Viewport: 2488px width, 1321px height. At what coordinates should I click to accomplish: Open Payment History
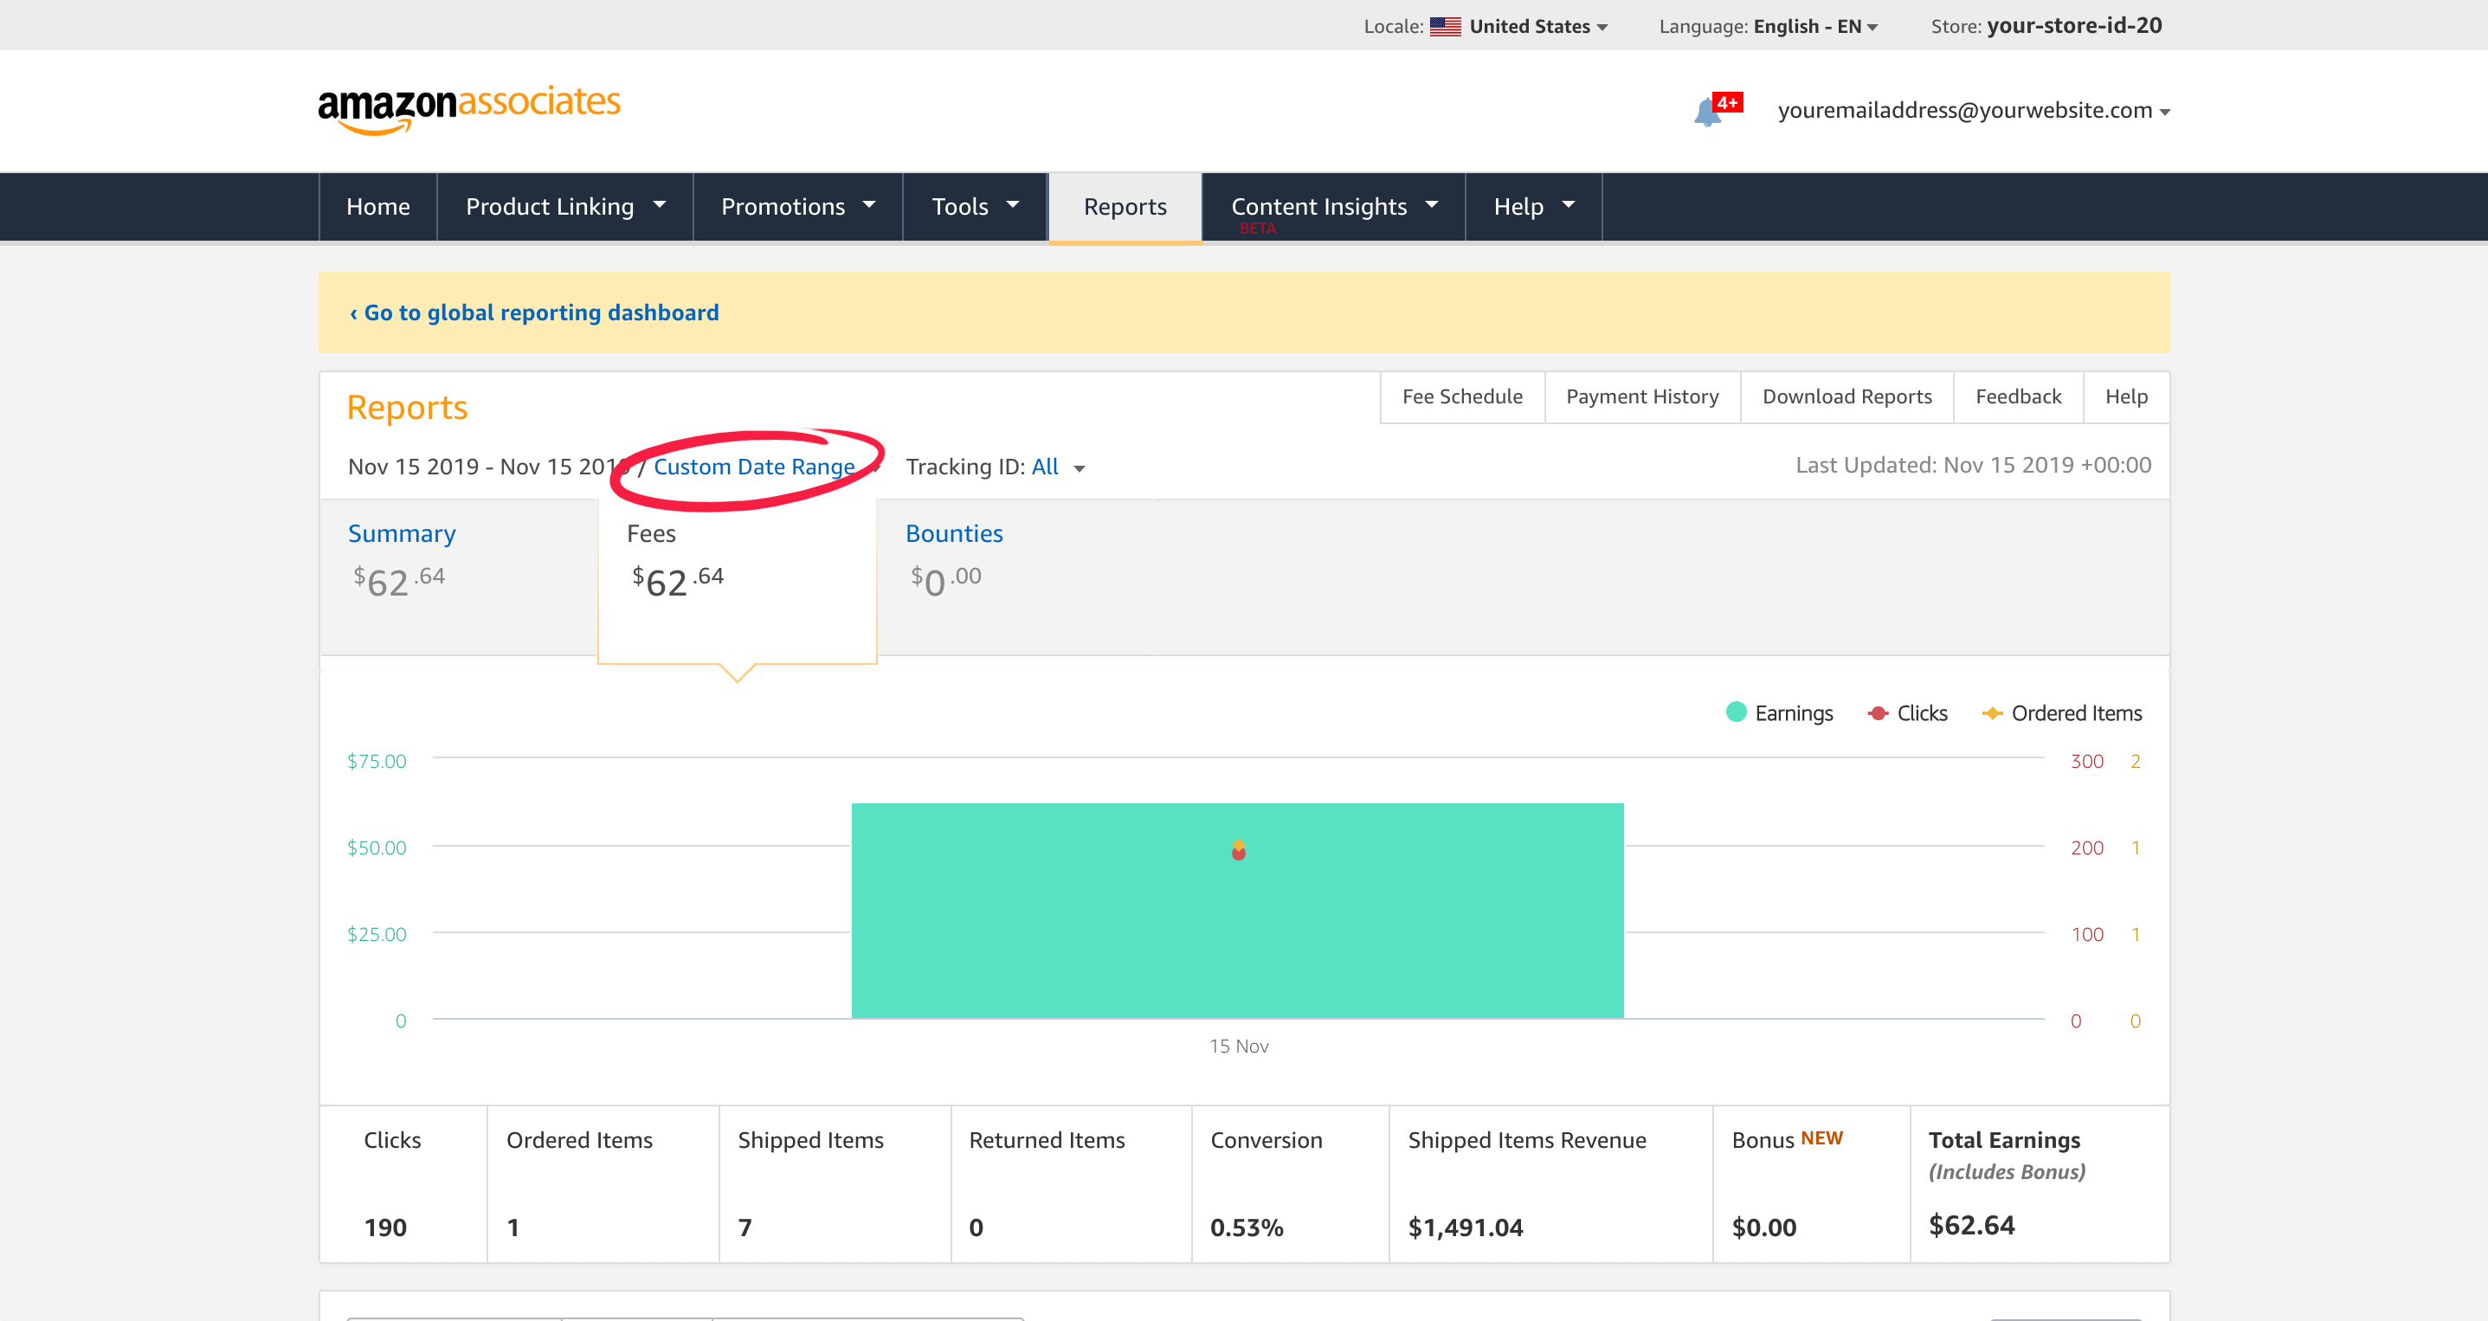[1642, 396]
